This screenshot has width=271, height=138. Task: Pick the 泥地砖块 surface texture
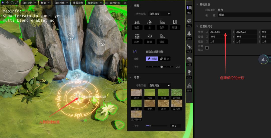136,116
